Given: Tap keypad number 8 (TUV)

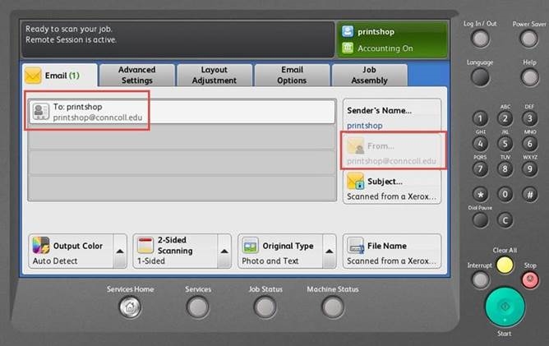Looking at the screenshot, I should click(505, 169).
